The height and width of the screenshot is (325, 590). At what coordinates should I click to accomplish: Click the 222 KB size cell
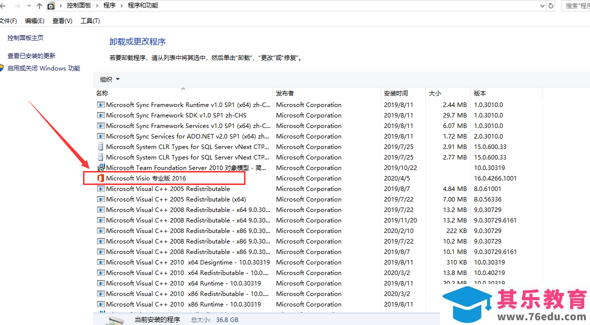coord(456,231)
